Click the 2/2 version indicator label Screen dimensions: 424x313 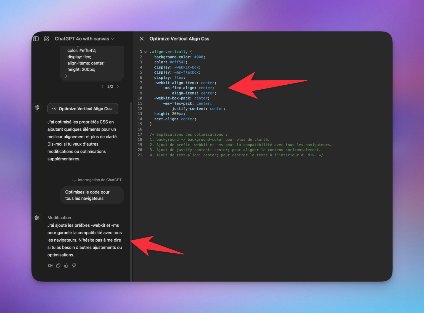point(110,86)
